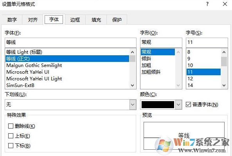Select 常规 in the font style list
Viewport: 232px width, 156px height.
[x=158, y=52]
